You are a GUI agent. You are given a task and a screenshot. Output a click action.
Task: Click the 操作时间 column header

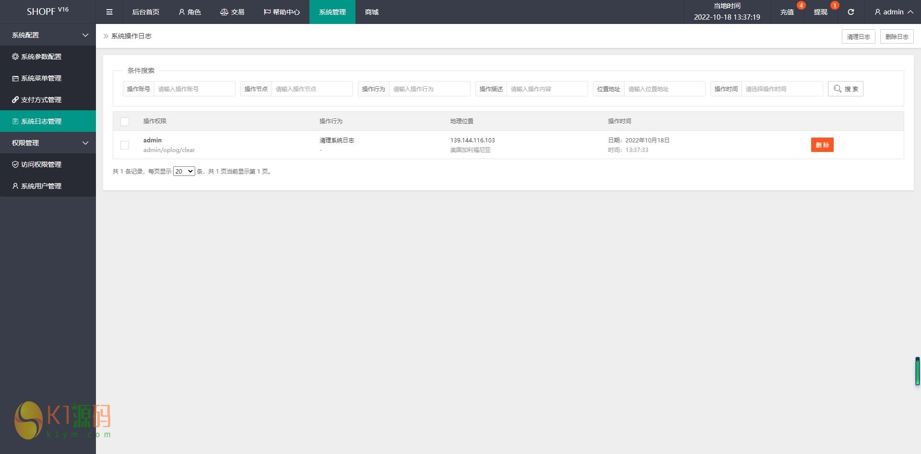click(619, 121)
